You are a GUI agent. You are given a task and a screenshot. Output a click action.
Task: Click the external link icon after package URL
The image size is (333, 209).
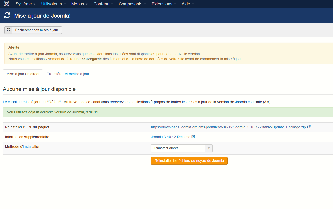click(309, 127)
